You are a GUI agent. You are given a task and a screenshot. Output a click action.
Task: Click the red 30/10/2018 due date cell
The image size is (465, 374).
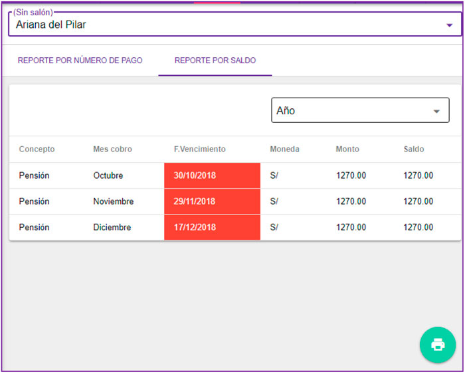[212, 176]
